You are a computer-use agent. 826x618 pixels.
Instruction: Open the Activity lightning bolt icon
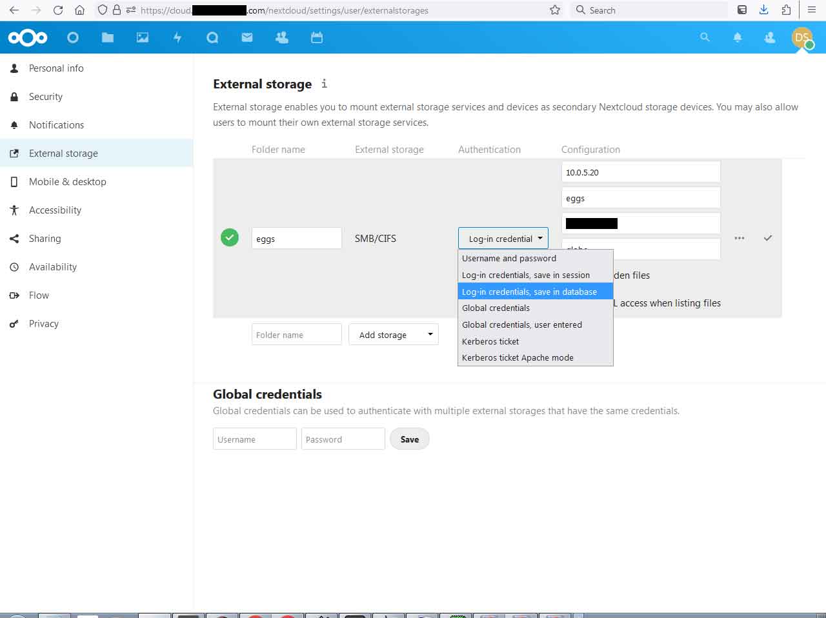[177, 37]
